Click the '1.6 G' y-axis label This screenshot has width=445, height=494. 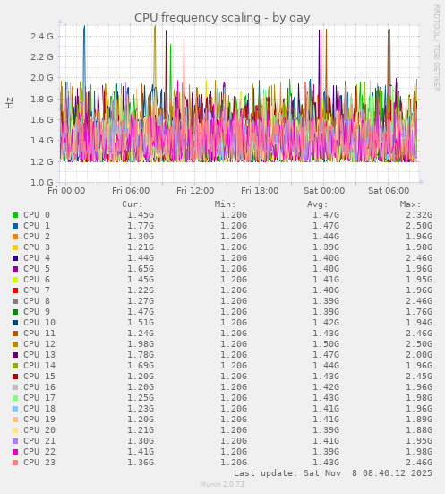(x=42, y=120)
